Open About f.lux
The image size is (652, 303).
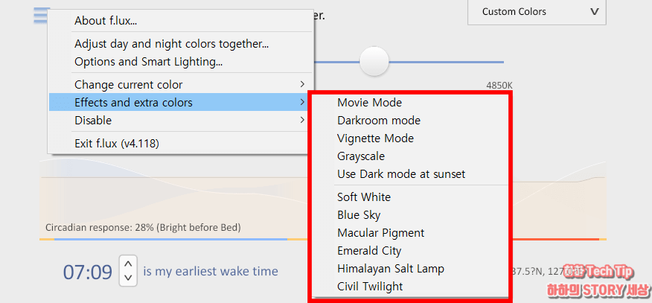(x=180, y=21)
